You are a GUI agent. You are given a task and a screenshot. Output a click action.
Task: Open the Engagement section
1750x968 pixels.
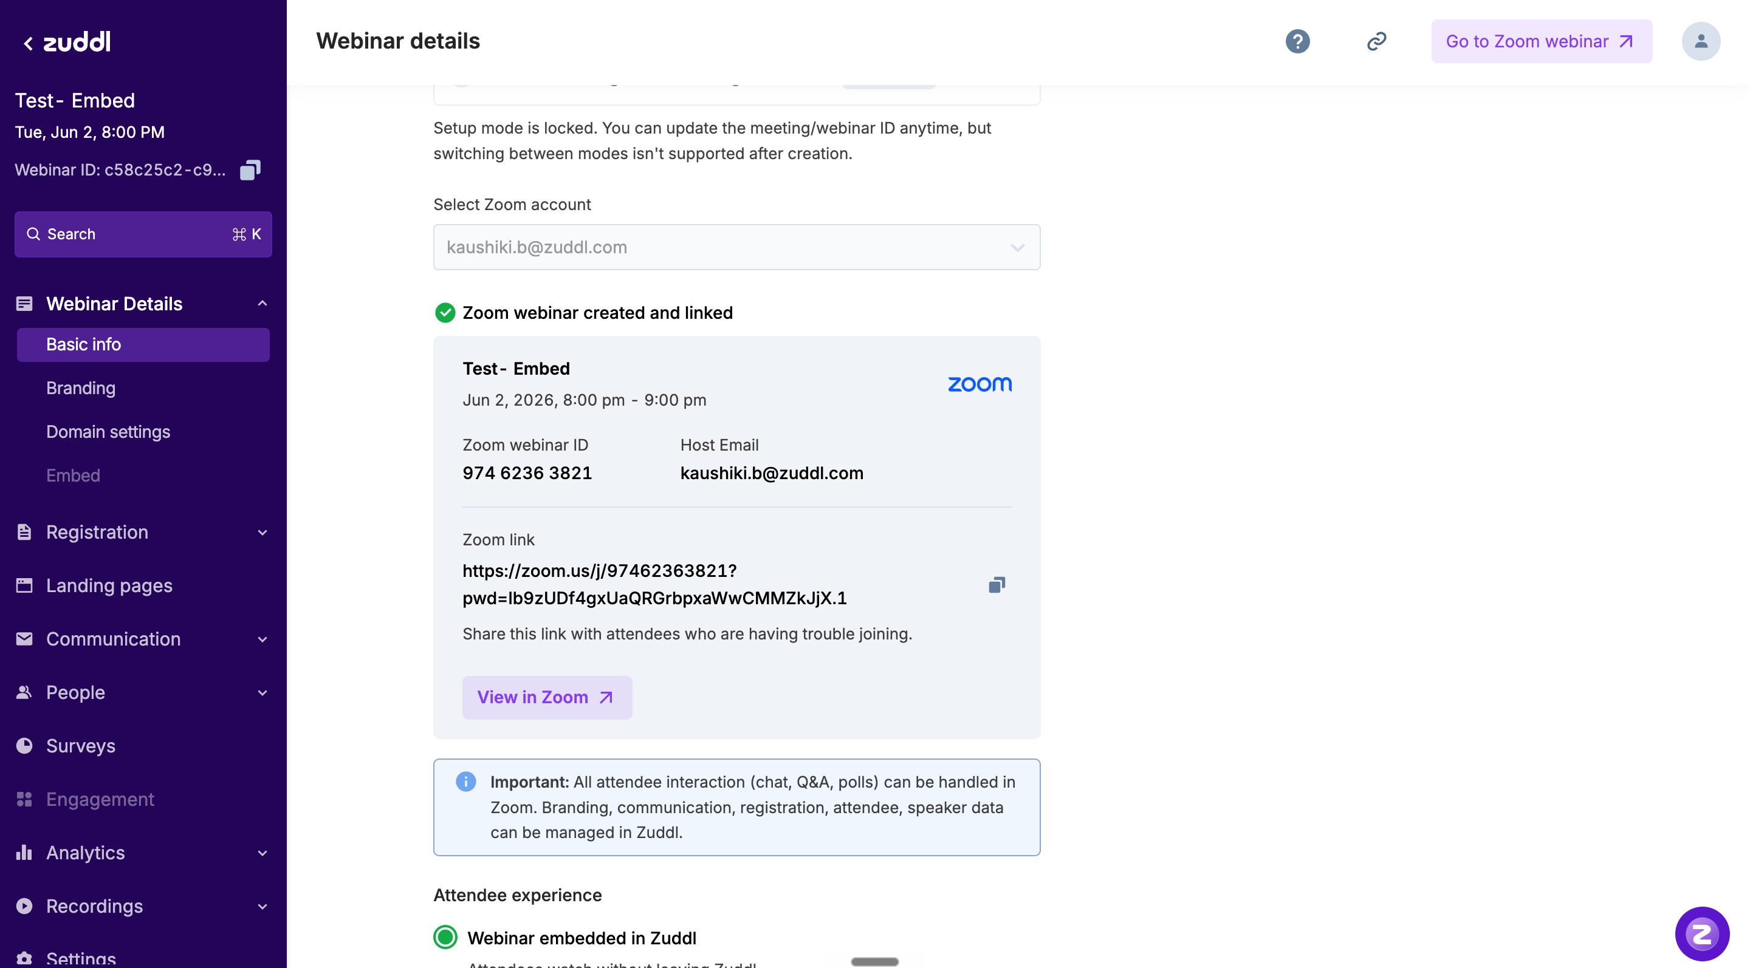click(x=100, y=799)
